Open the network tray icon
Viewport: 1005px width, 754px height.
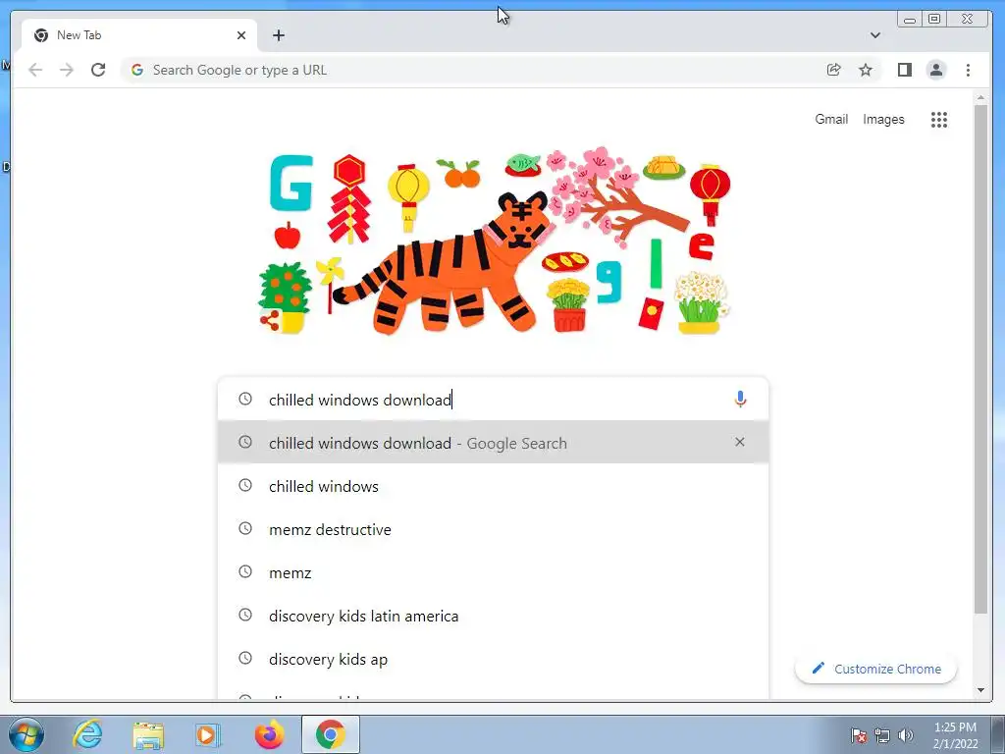coord(882,735)
